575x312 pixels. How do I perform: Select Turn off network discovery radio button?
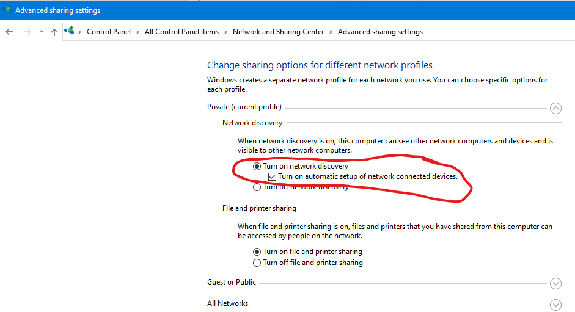pyautogui.click(x=257, y=187)
